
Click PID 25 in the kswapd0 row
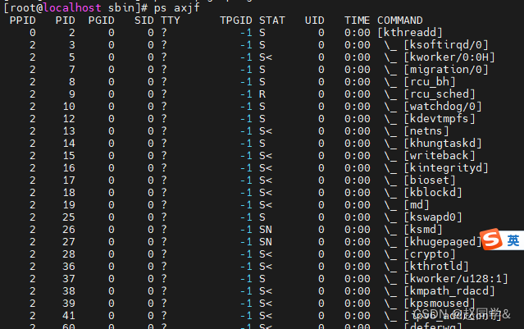tap(69, 217)
